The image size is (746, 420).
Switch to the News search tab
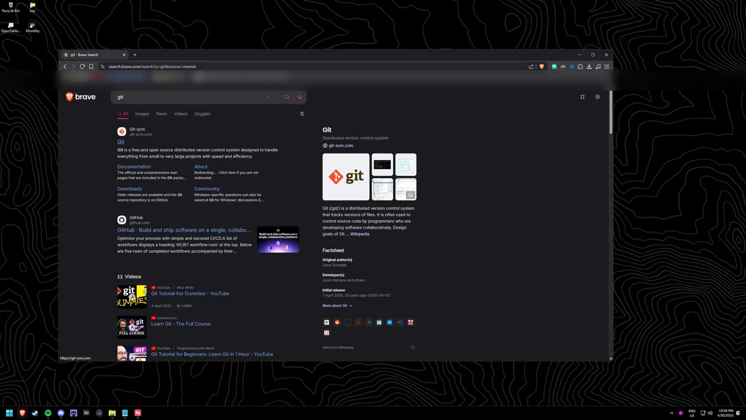click(x=161, y=114)
